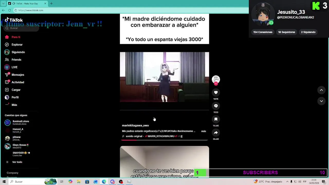Open the tab list dropdown chevron
This screenshot has width=329, height=185.
(3, 4)
